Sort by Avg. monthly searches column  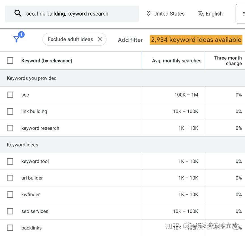pyautogui.click(x=176, y=60)
